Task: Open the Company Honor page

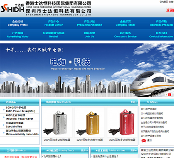Action: click(125, 23)
